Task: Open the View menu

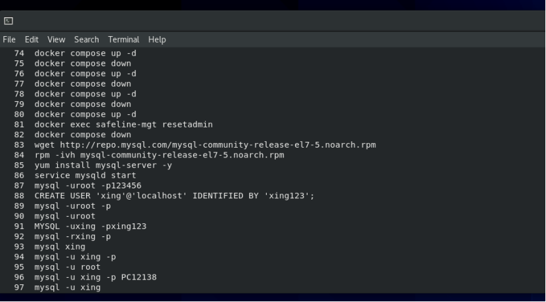Action: (x=56, y=39)
